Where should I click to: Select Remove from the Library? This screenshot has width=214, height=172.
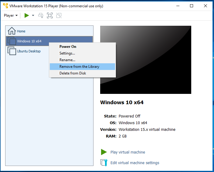pyautogui.click(x=82, y=67)
